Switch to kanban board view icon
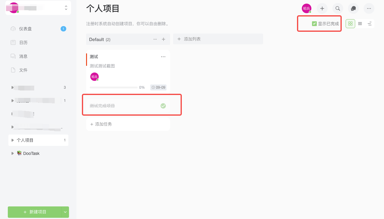The width and height of the screenshot is (384, 219). tap(350, 24)
